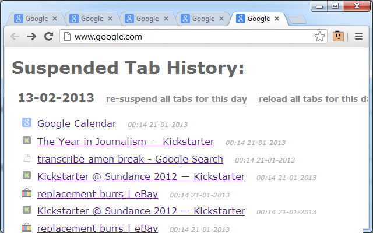The width and height of the screenshot is (373, 233).
Task: Click the eBay favicon beside the first replacement burrs entry
Action: pos(27,193)
